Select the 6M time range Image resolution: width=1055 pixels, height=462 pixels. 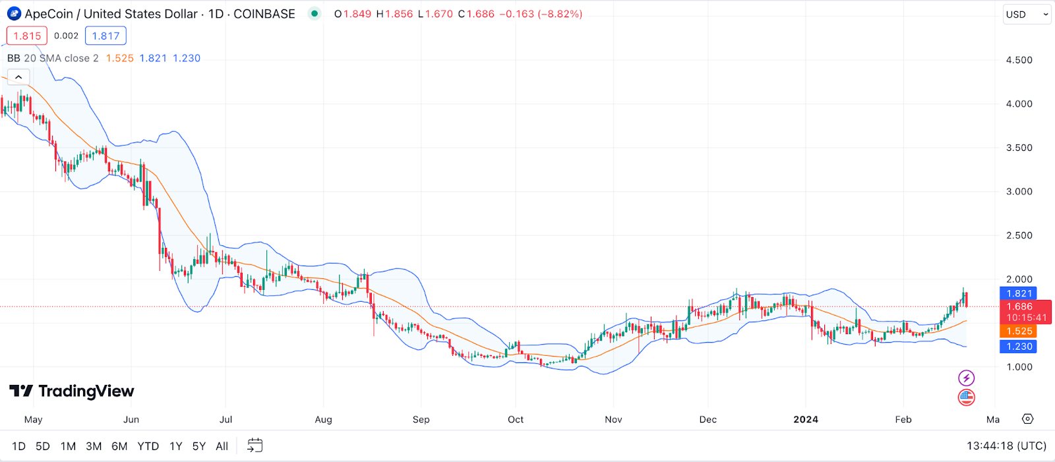(x=119, y=446)
